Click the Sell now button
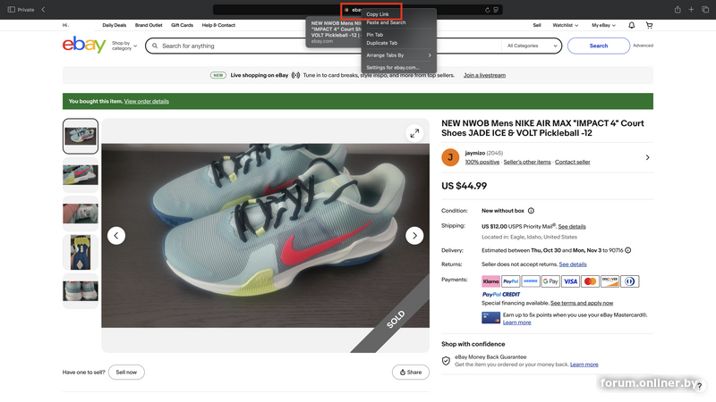This screenshot has height=402, width=716. tap(126, 373)
